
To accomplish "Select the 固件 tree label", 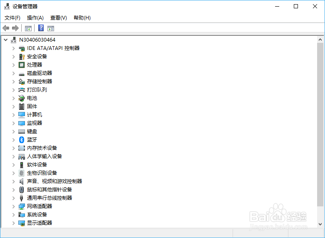I will click(x=32, y=107).
